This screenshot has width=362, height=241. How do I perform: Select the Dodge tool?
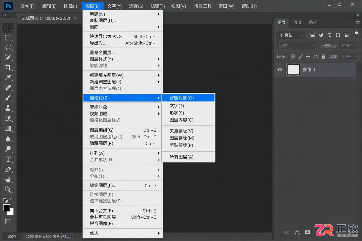click(8, 149)
